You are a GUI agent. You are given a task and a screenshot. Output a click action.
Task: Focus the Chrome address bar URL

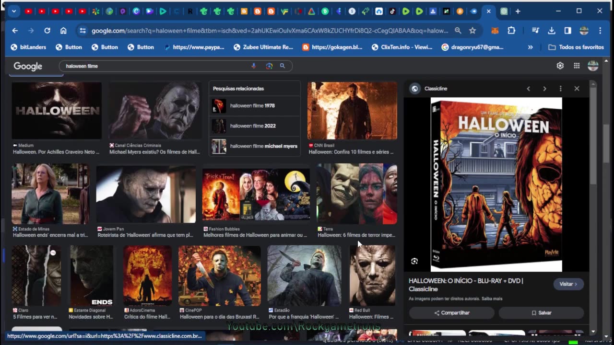point(270,31)
